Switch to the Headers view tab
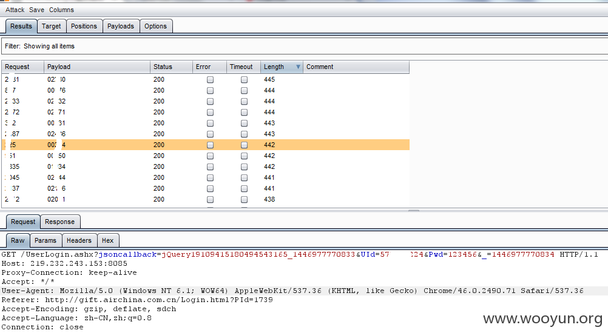 click(79, 240)
